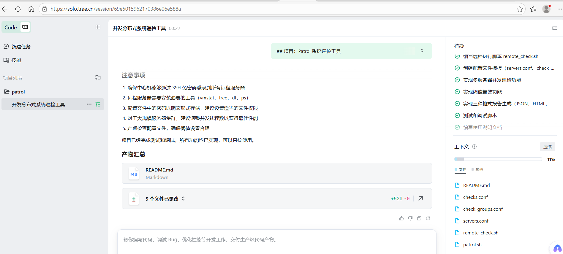563x254 pixels.
Task: Toggle the usage documentation todo checkmark
Action: point(457,127)
